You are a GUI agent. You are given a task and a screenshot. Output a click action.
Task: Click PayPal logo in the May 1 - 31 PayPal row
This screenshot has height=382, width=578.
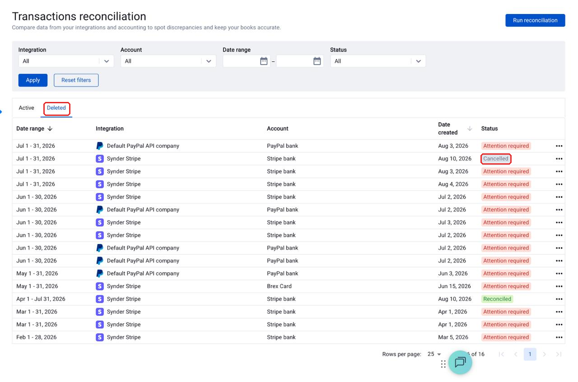(100, 273)
